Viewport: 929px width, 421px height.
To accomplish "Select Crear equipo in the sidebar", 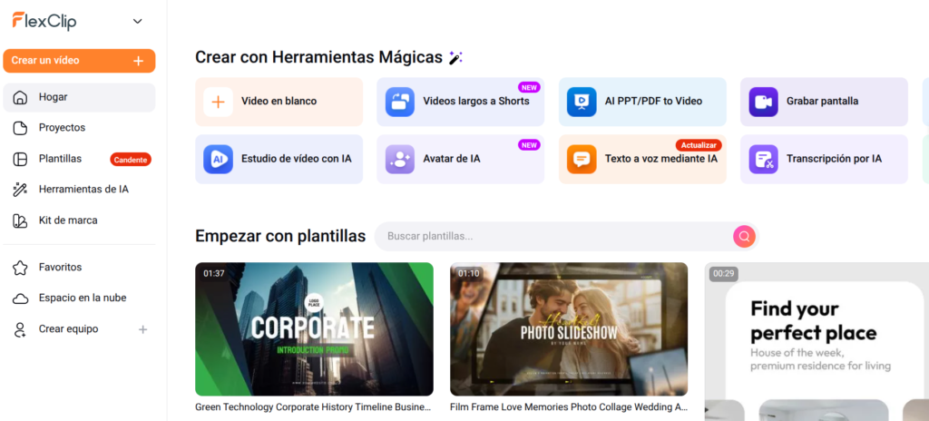I will (x=80, y=329).
